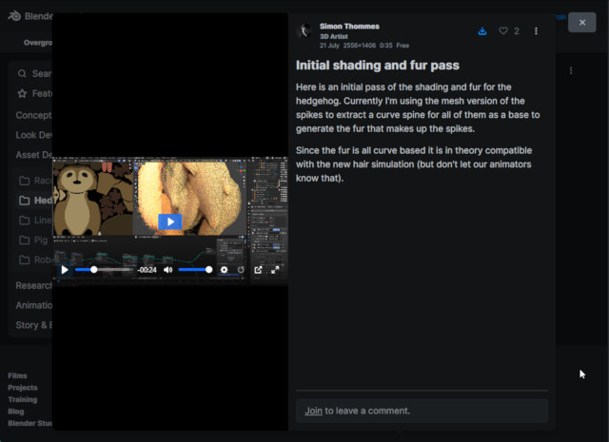Click the Overgrown project tab
Screen dimensions: 609x442
tap(38, 43)
